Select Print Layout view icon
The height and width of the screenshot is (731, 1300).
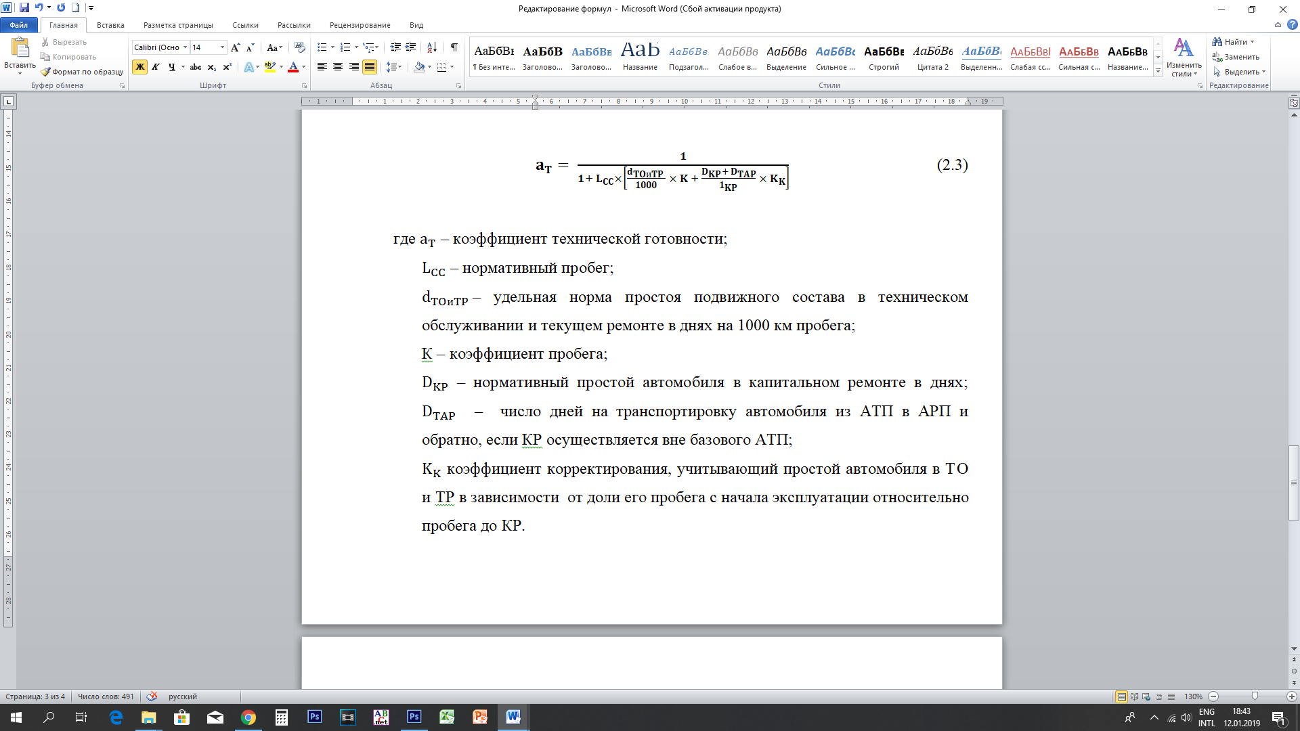tap(1122, 696)
